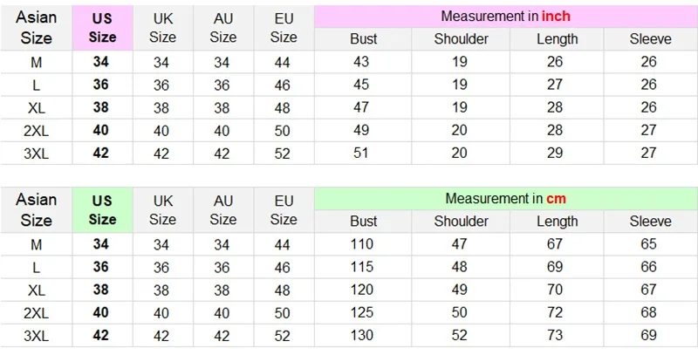Click the Shoulder header in cm table
Viewport: 698px width, 355px height.
click(461, 222)
